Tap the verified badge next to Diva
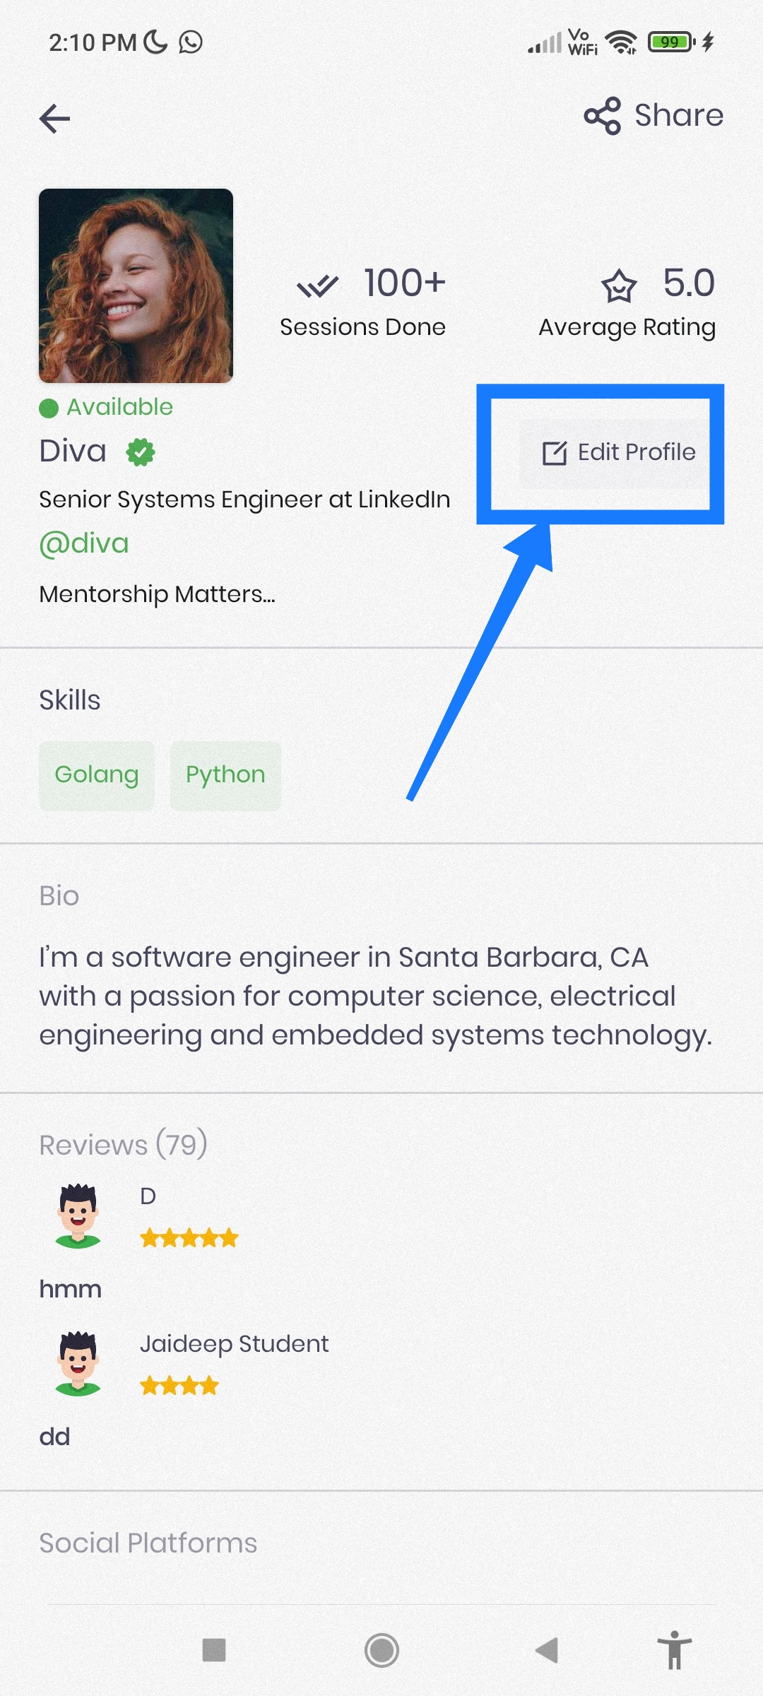763x1696 pixels. click(141, 451)
